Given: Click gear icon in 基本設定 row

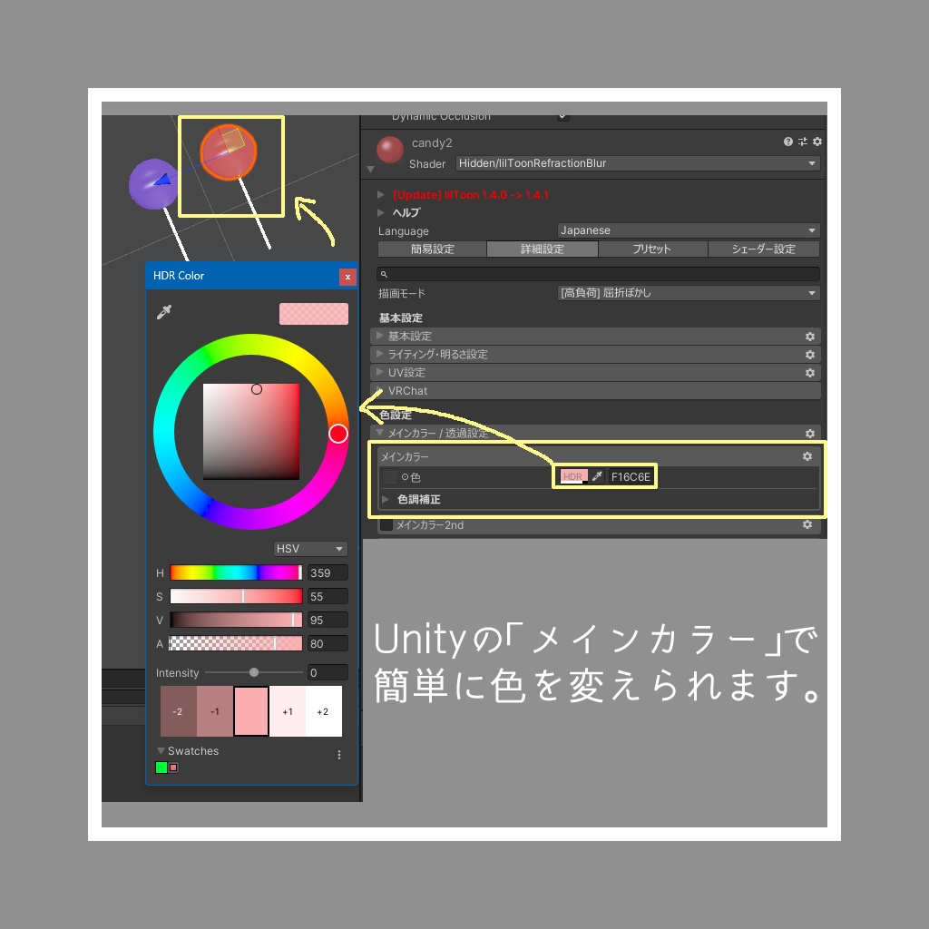Looking at the screenshot, I should 810,337.
